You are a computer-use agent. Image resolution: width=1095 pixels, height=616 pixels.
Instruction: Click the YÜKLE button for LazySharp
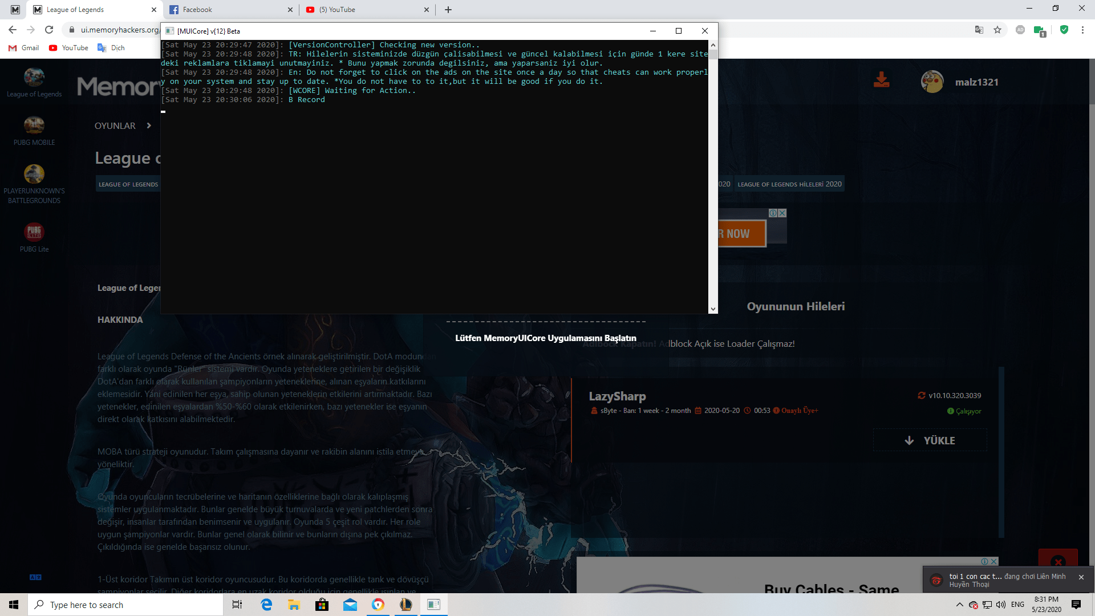coord(930,440)
